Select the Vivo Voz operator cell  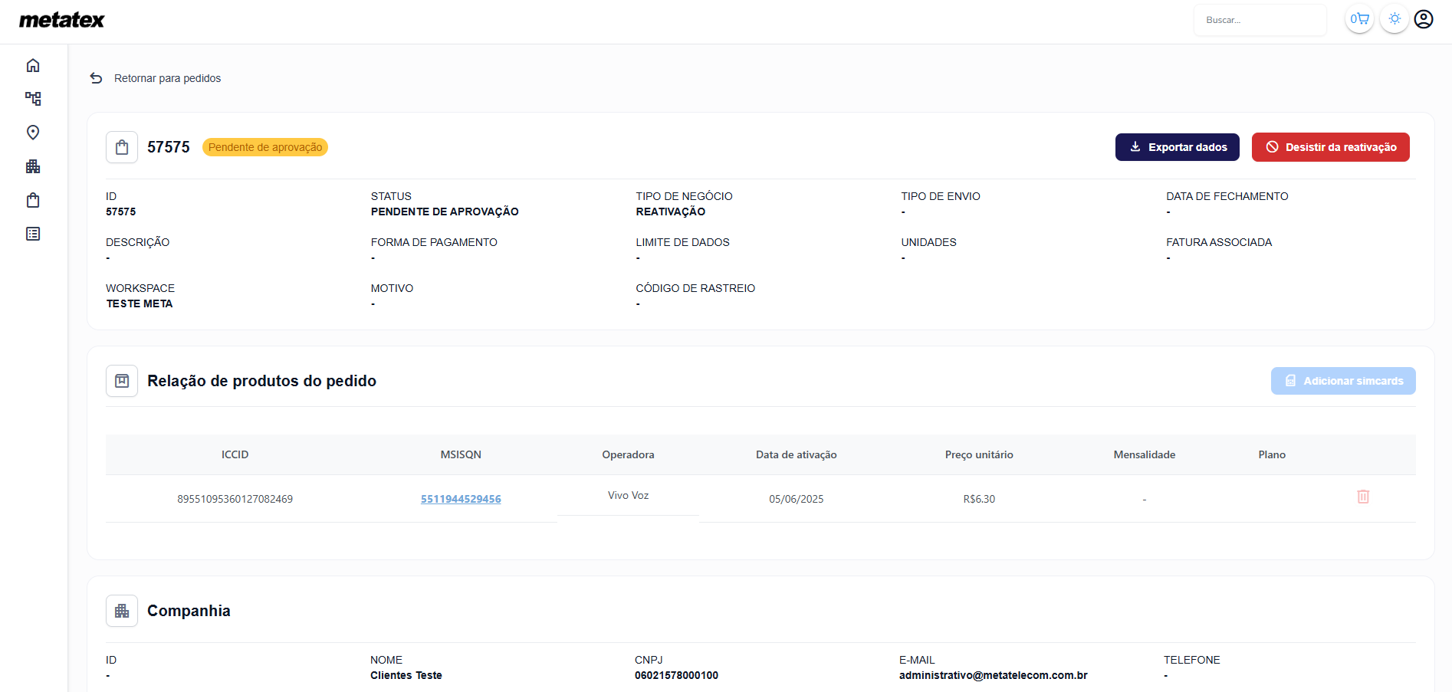tap(629, 496)
